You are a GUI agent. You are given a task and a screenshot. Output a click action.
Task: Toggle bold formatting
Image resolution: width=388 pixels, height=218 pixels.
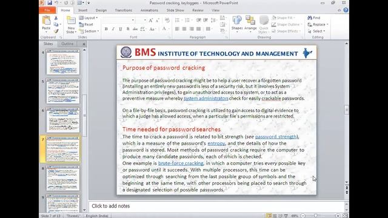[106, 29]
